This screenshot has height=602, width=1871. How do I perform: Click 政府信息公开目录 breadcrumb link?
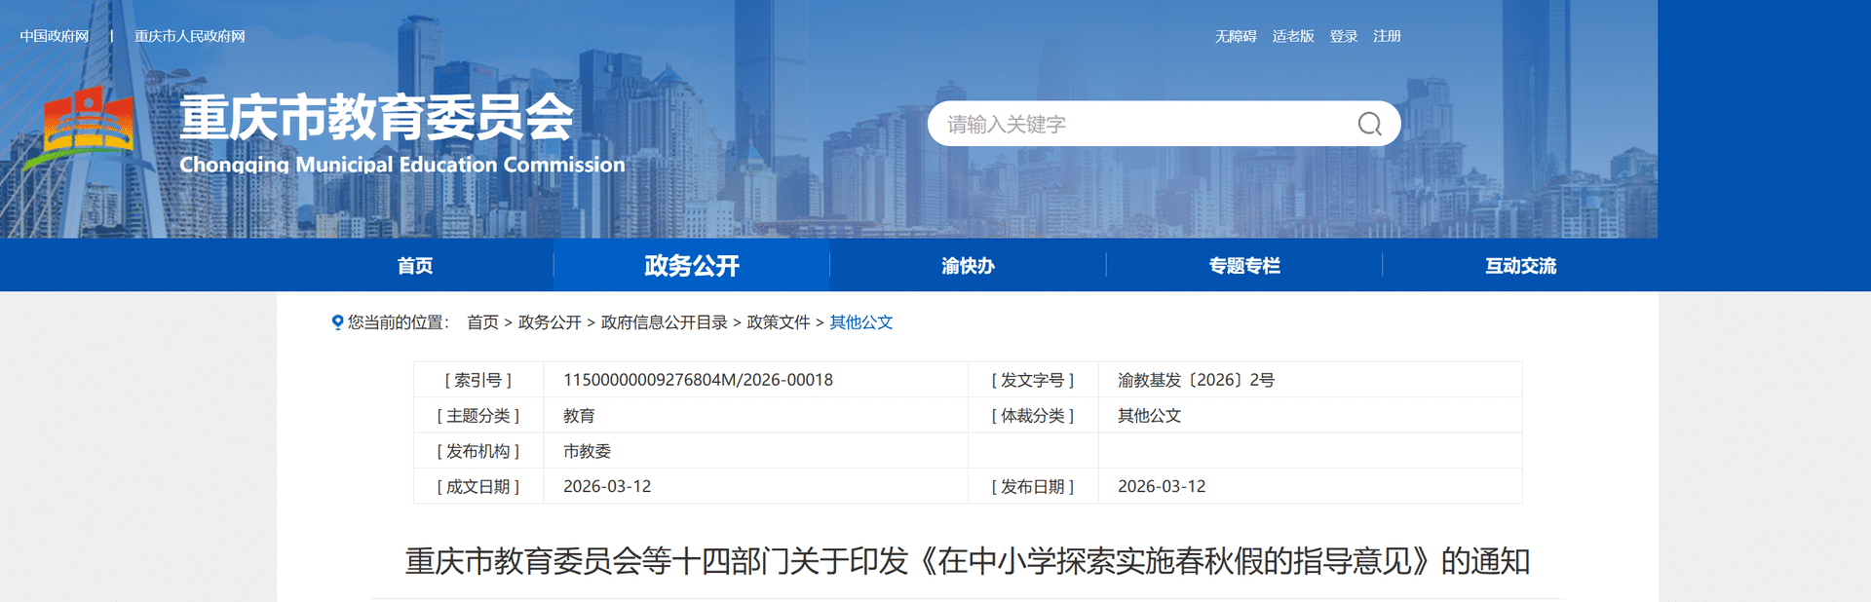click(x=665, y=322)
